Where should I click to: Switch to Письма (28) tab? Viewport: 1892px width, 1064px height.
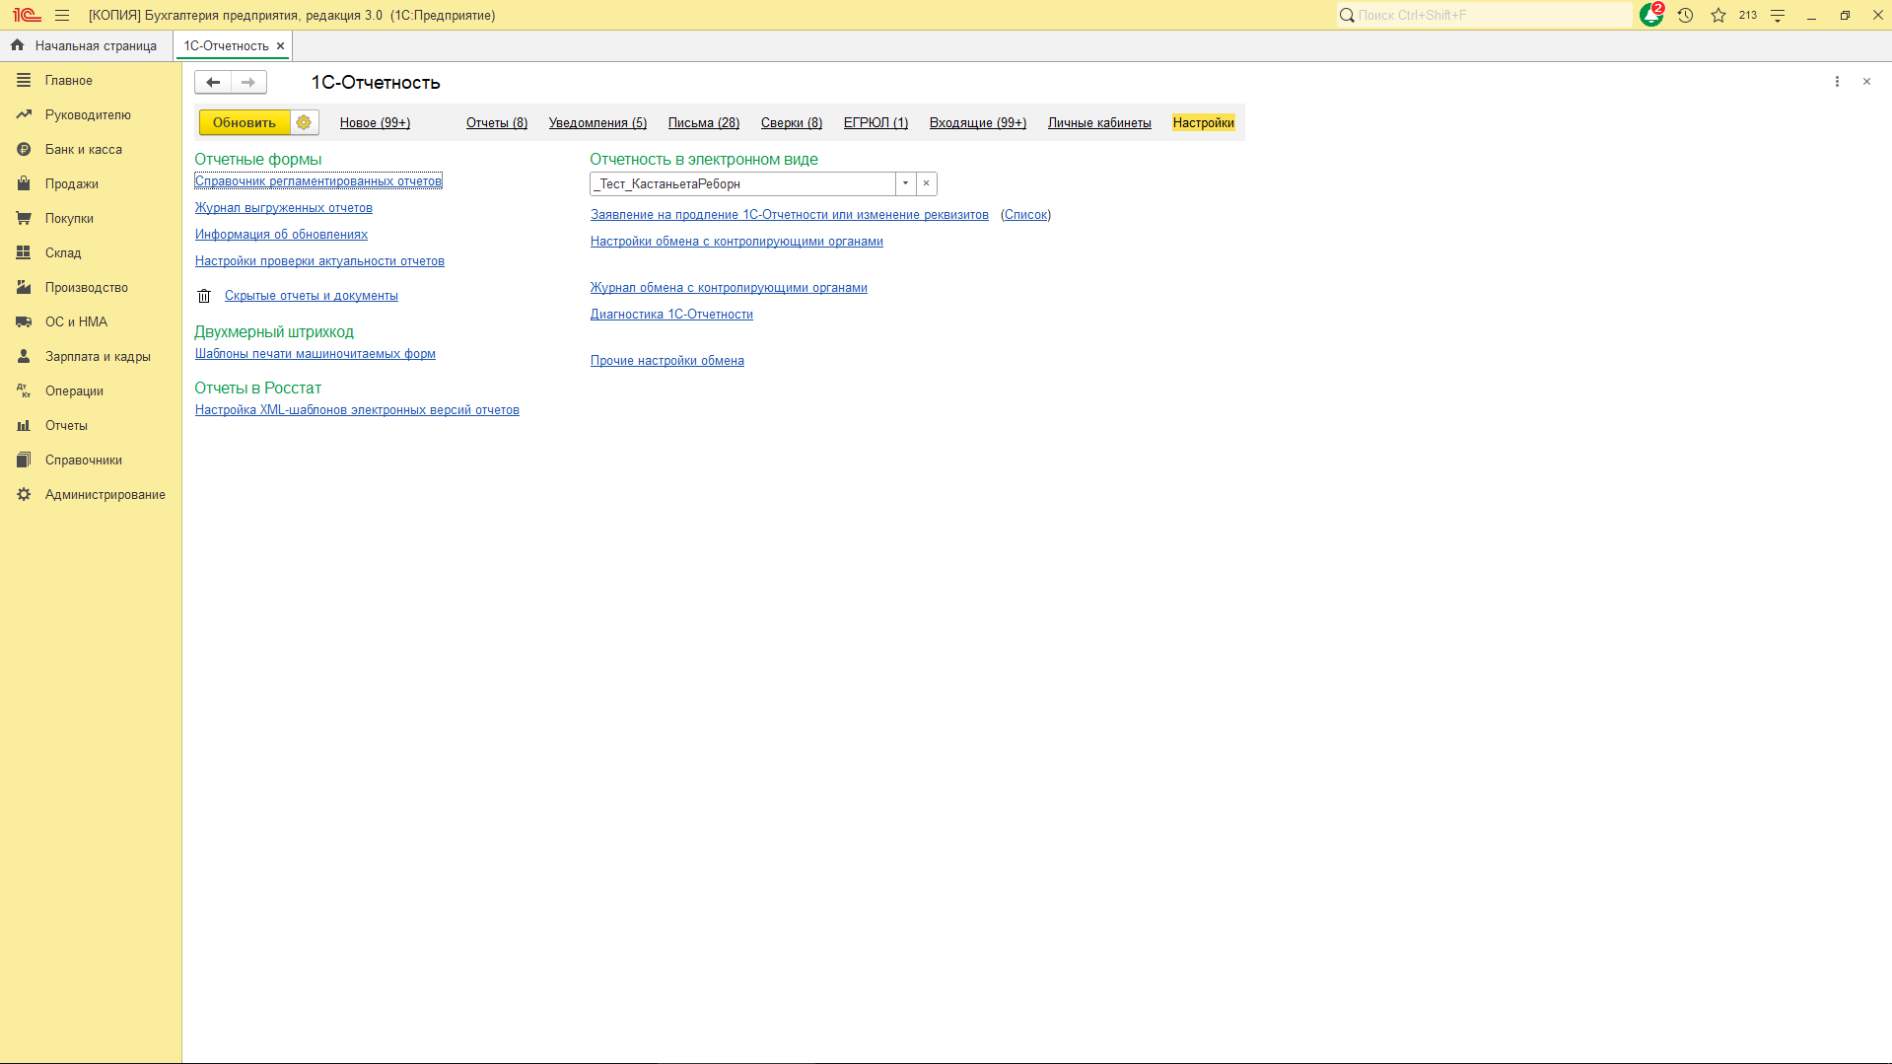(x=704, y=122)
